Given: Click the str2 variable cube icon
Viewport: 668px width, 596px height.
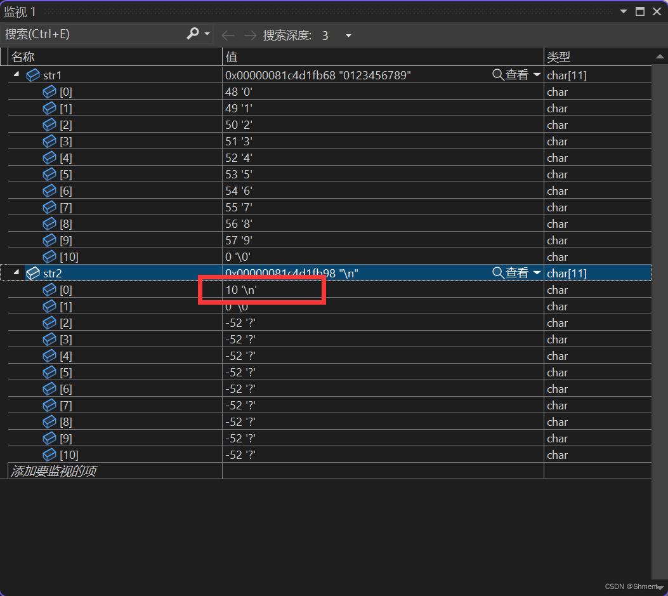Looking at the screenshot, I should point(33,274).
